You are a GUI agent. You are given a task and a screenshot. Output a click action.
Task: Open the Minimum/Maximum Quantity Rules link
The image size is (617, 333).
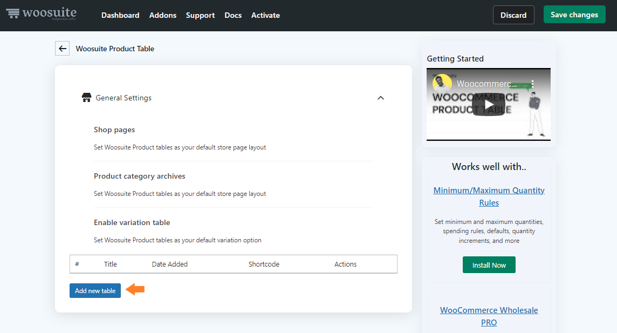tap(489, 196)
